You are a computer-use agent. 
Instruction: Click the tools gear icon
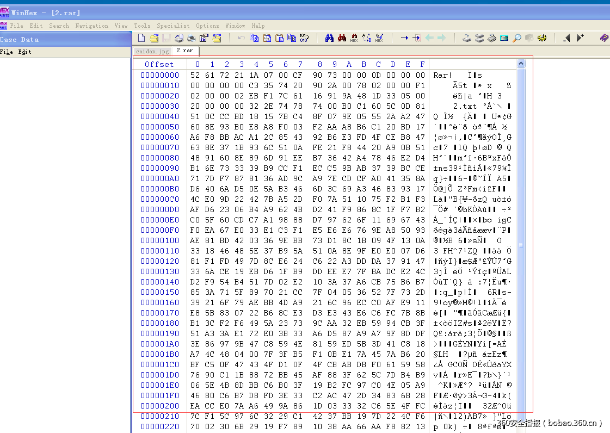[x=542, y=38]
